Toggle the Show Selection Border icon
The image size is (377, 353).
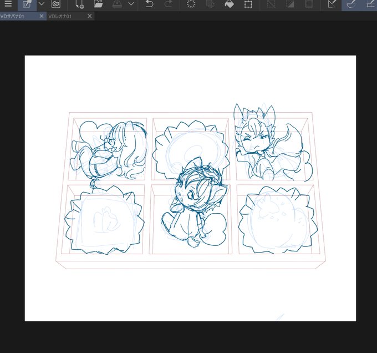(x=309, y=4)
